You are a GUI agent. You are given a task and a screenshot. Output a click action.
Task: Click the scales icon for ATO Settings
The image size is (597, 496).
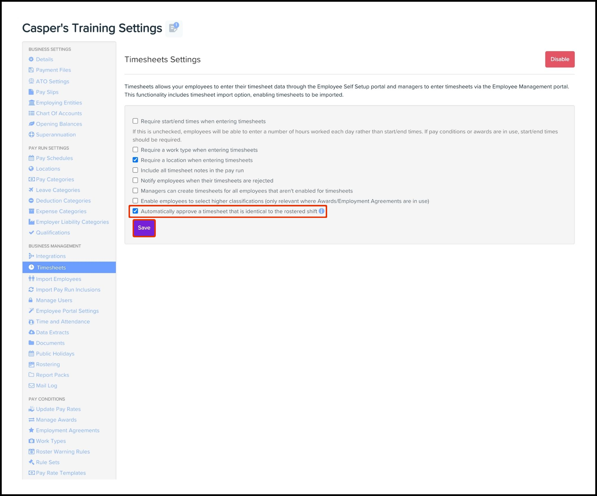[31, 81]
